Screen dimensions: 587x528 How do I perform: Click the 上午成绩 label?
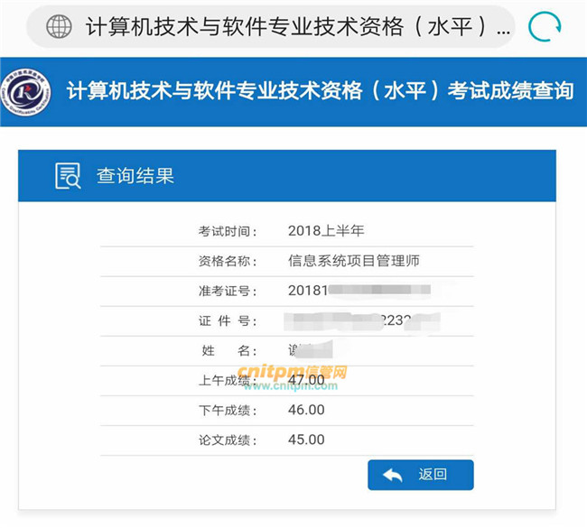tap(228, 380)
